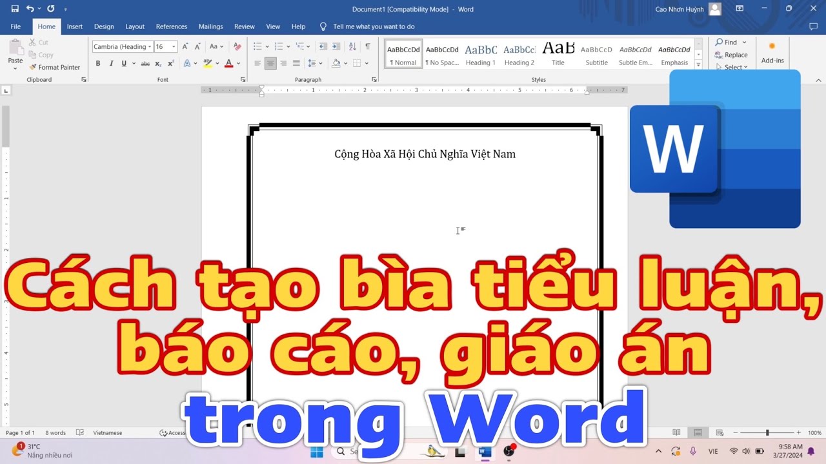The image size is (826, 464).
Task: Expand the Styles gallery More arrow
Action: point(698,65)
